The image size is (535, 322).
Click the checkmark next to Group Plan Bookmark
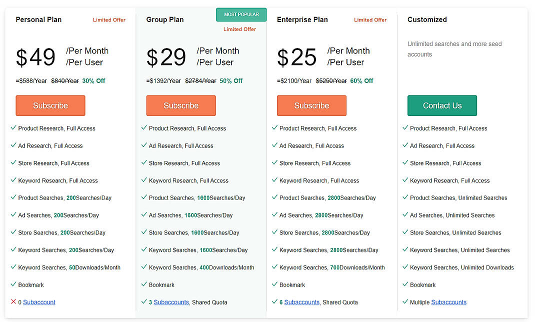coord(144,284)
